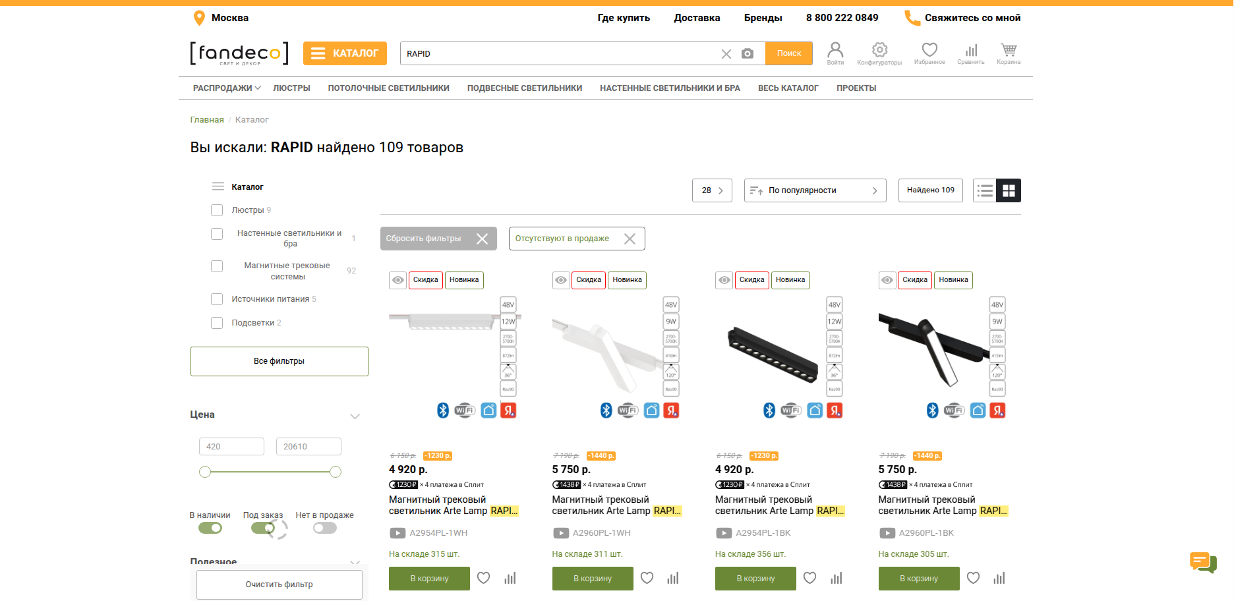Image resolution: width=1234 pixels, height=601 pixels.
Task: Add A2954PL-1WH lamp to favorites
Action: pos(484,578)
